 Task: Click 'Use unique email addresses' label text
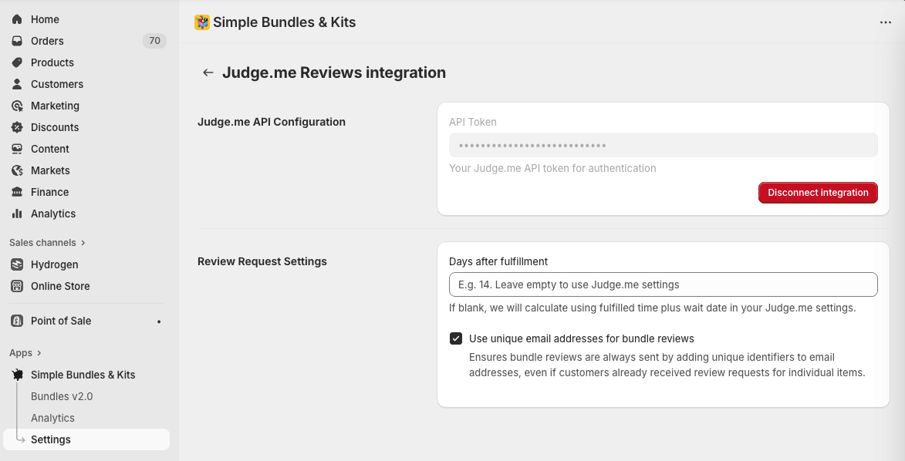581,338
